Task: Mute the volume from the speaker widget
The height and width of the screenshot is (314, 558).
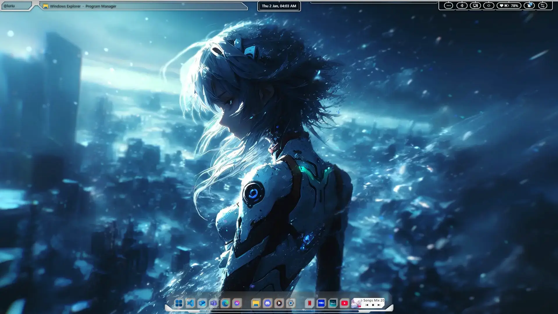Action: click(489, 5)
